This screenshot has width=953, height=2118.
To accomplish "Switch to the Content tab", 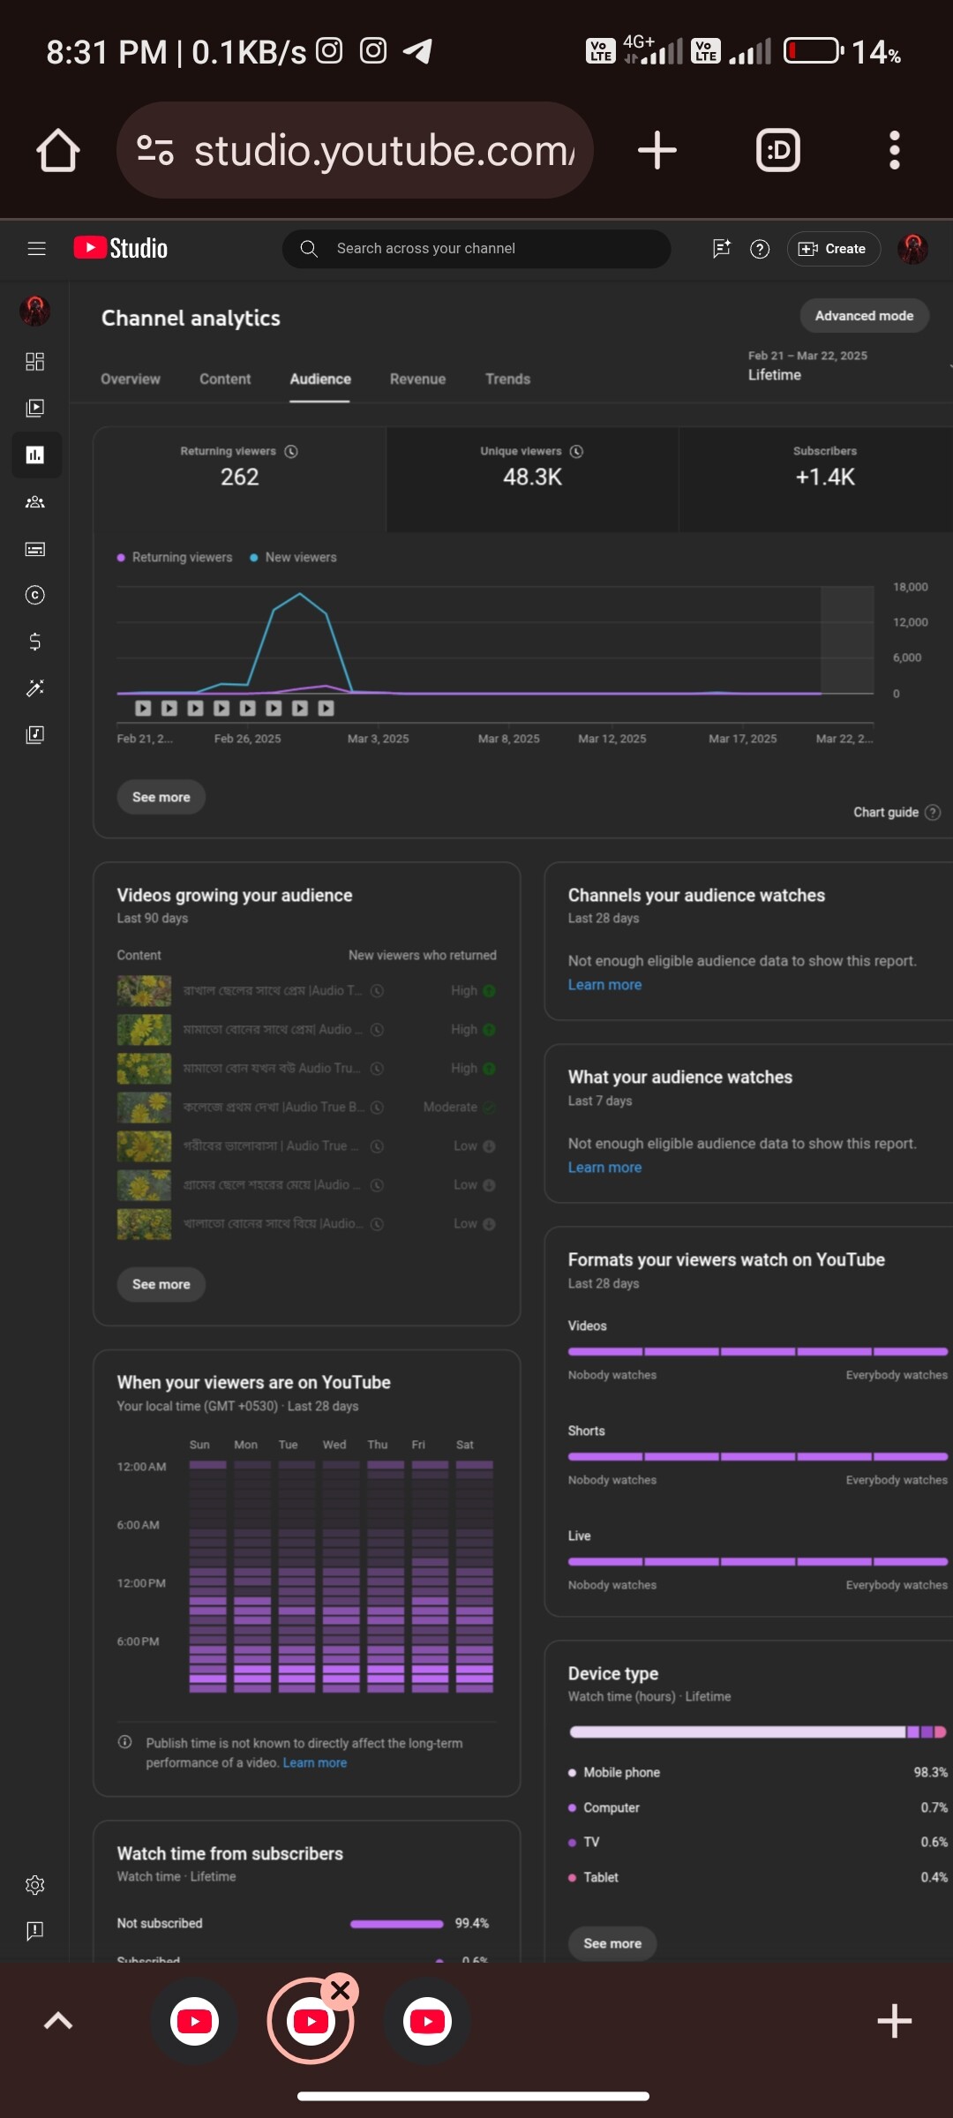I will pyautogui.click(x=225, y=379).
